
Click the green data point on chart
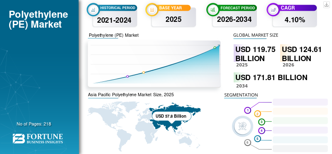tap(215, 47)
